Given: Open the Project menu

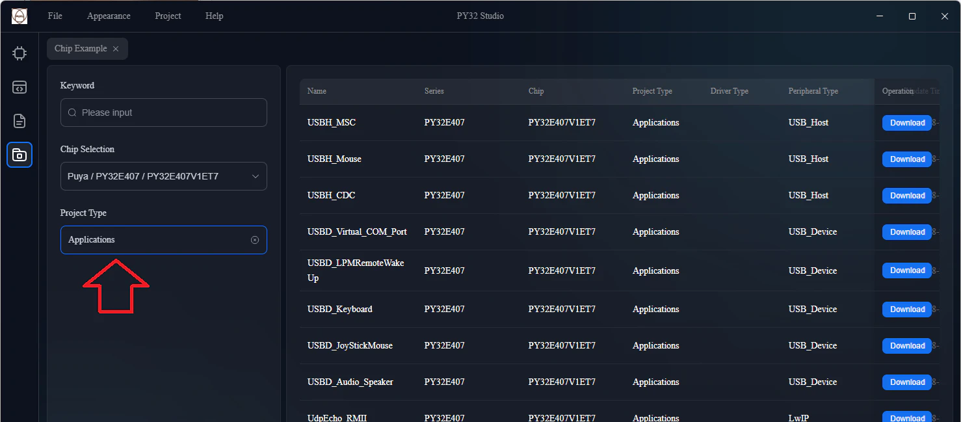Looking at the screenshot, I should tap(168, 16).
